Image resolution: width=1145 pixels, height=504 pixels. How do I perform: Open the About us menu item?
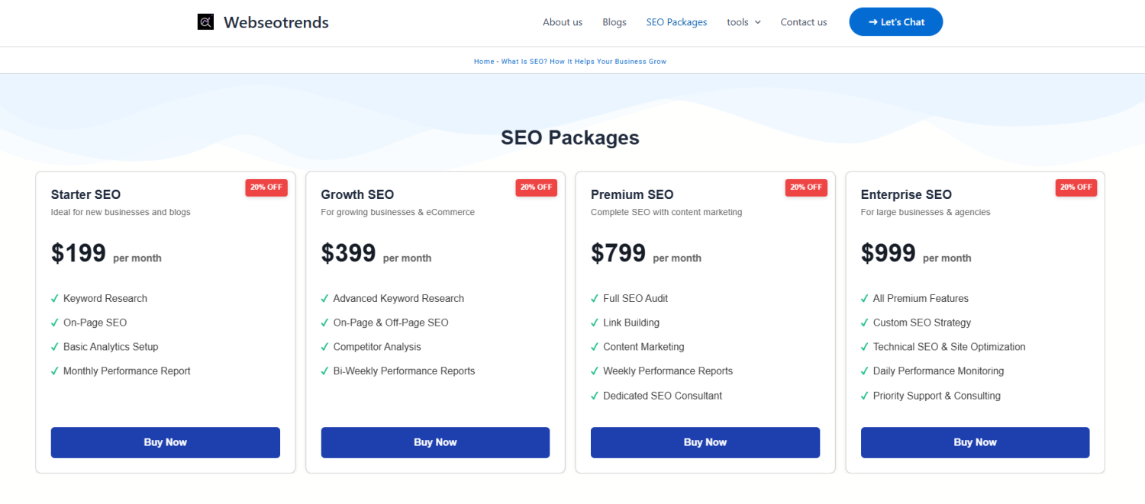click(563, 22)
